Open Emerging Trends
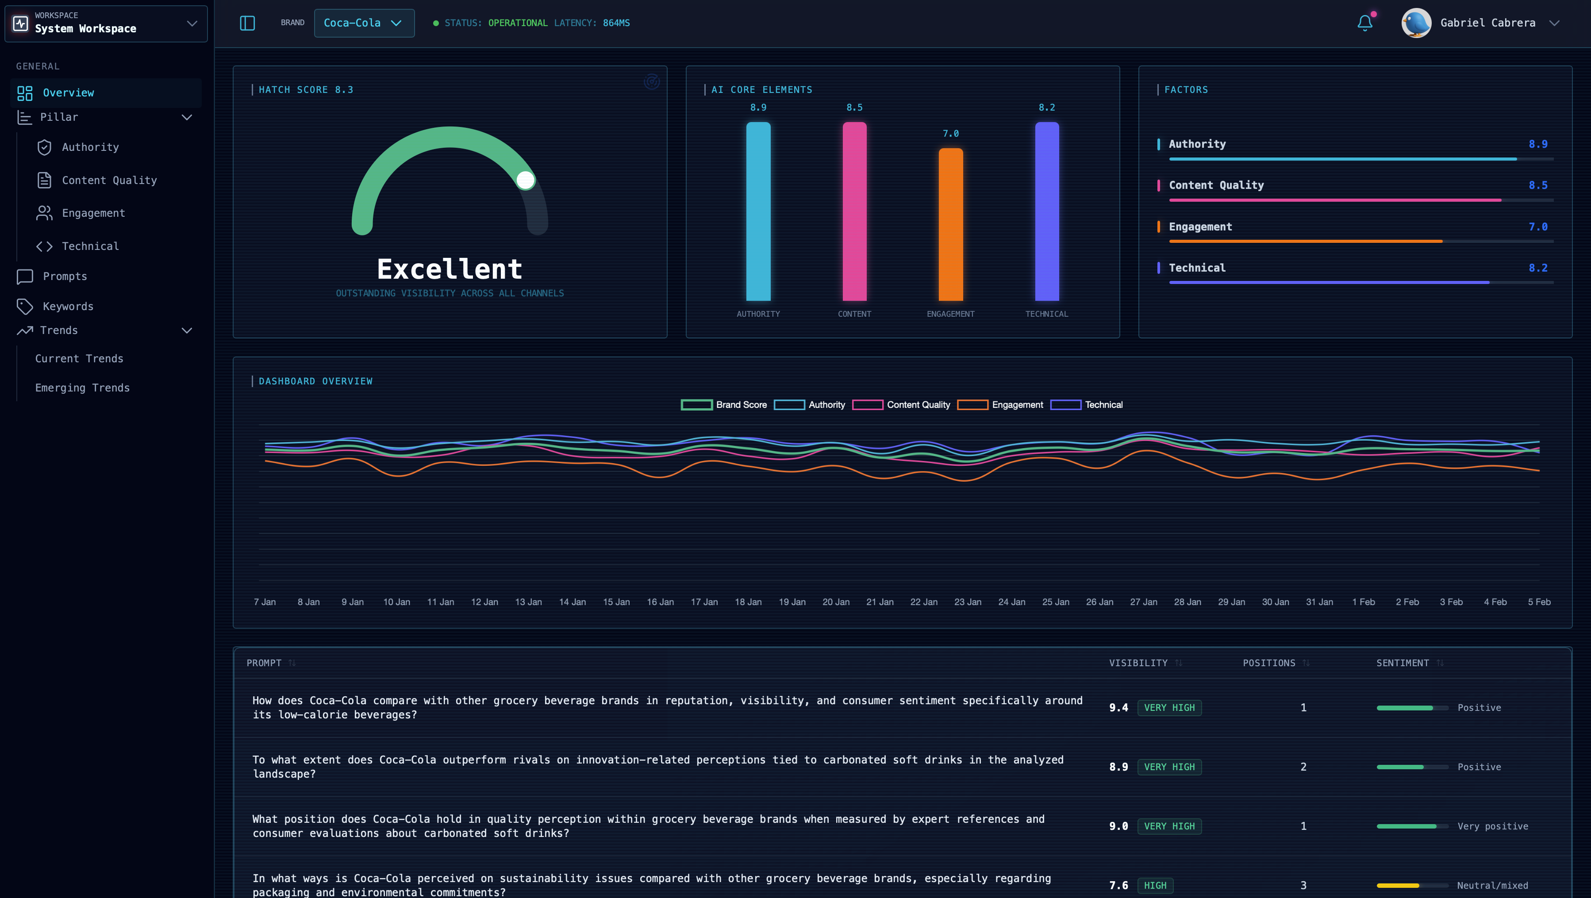1591x898 pixels. pos(82,388)
